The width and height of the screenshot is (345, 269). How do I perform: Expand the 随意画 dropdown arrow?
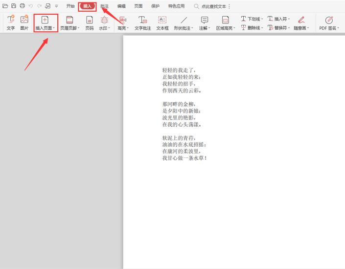[308, 28]
